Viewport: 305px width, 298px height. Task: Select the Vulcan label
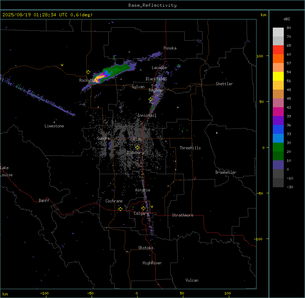click(x=192, y=280)
